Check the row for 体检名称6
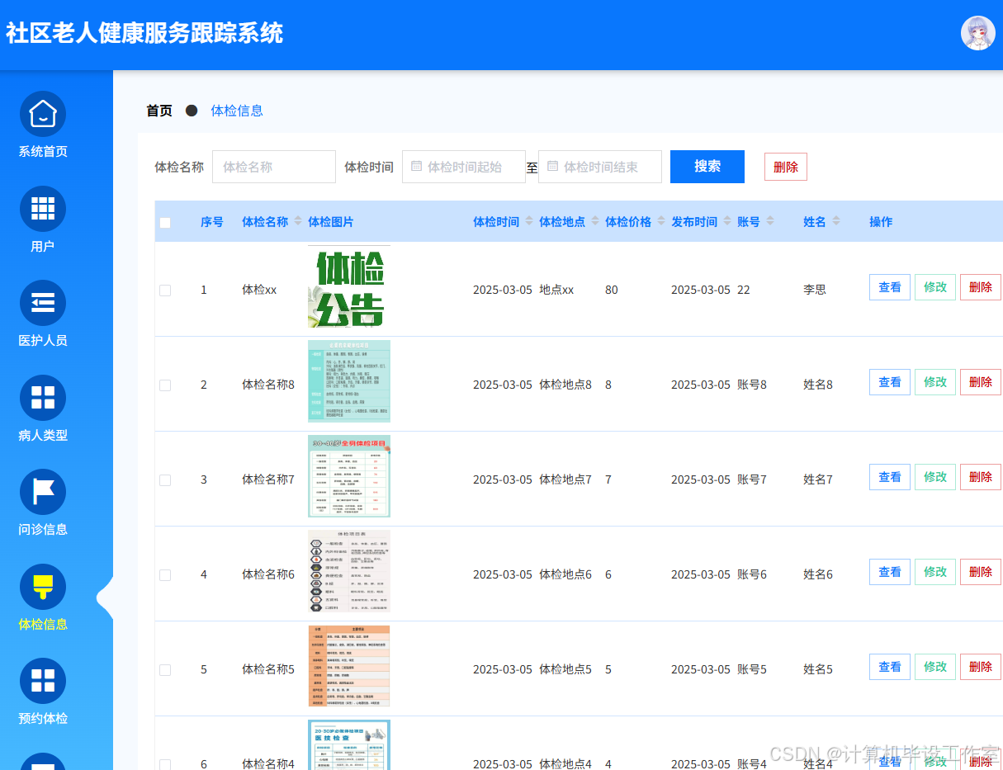This screenshot has height=770, width=1003. click(x=165, y=575)
